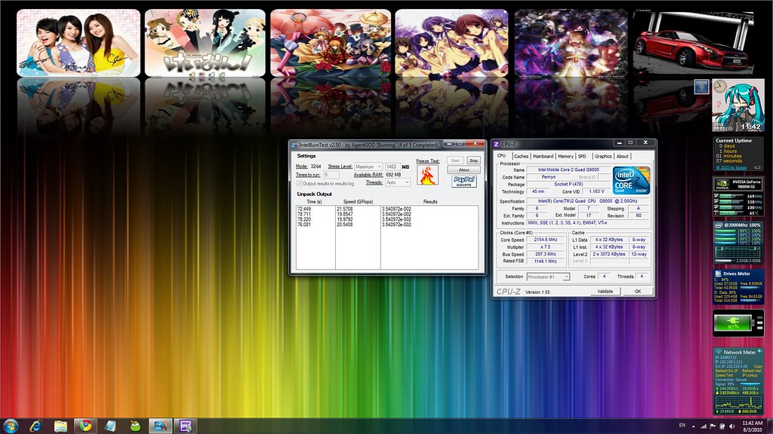This screenshot has width=773, height=434.
Task: Click the Freeze Test flame icon
Action: 427,175
